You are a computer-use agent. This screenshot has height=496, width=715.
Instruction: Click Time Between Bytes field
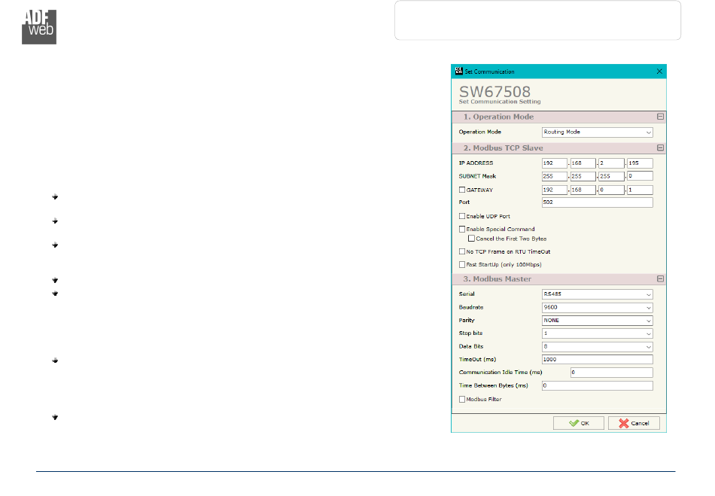(x=597, y=385)
